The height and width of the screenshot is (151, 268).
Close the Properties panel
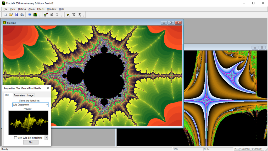pos(48,88)
